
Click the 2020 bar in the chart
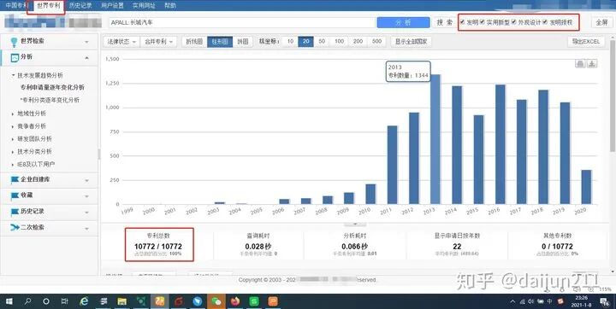[x=586, y=187]
